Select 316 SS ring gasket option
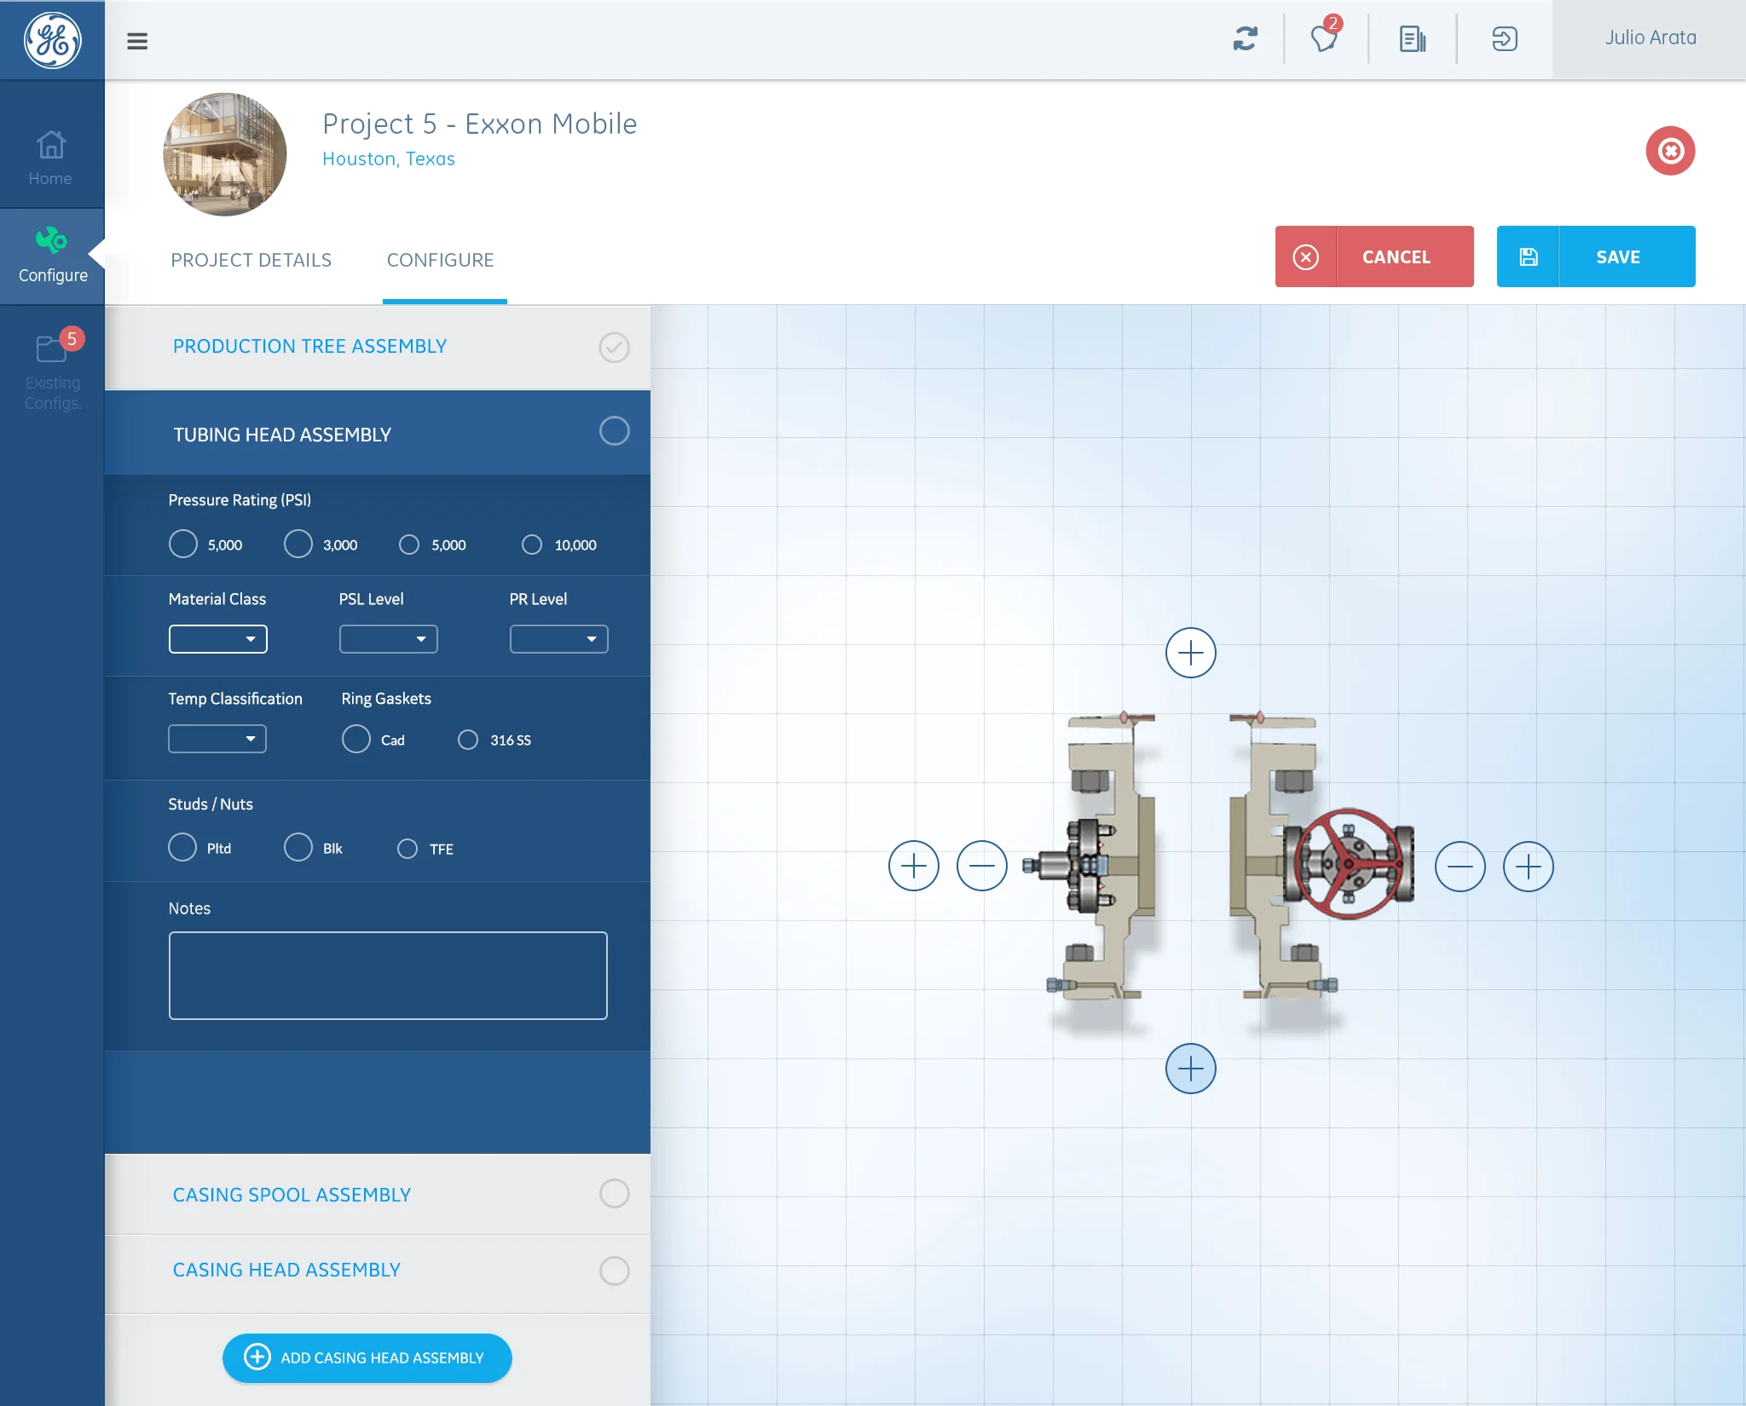The height and width of the screenshot is (1406, 1746). (x=468, y=740)
